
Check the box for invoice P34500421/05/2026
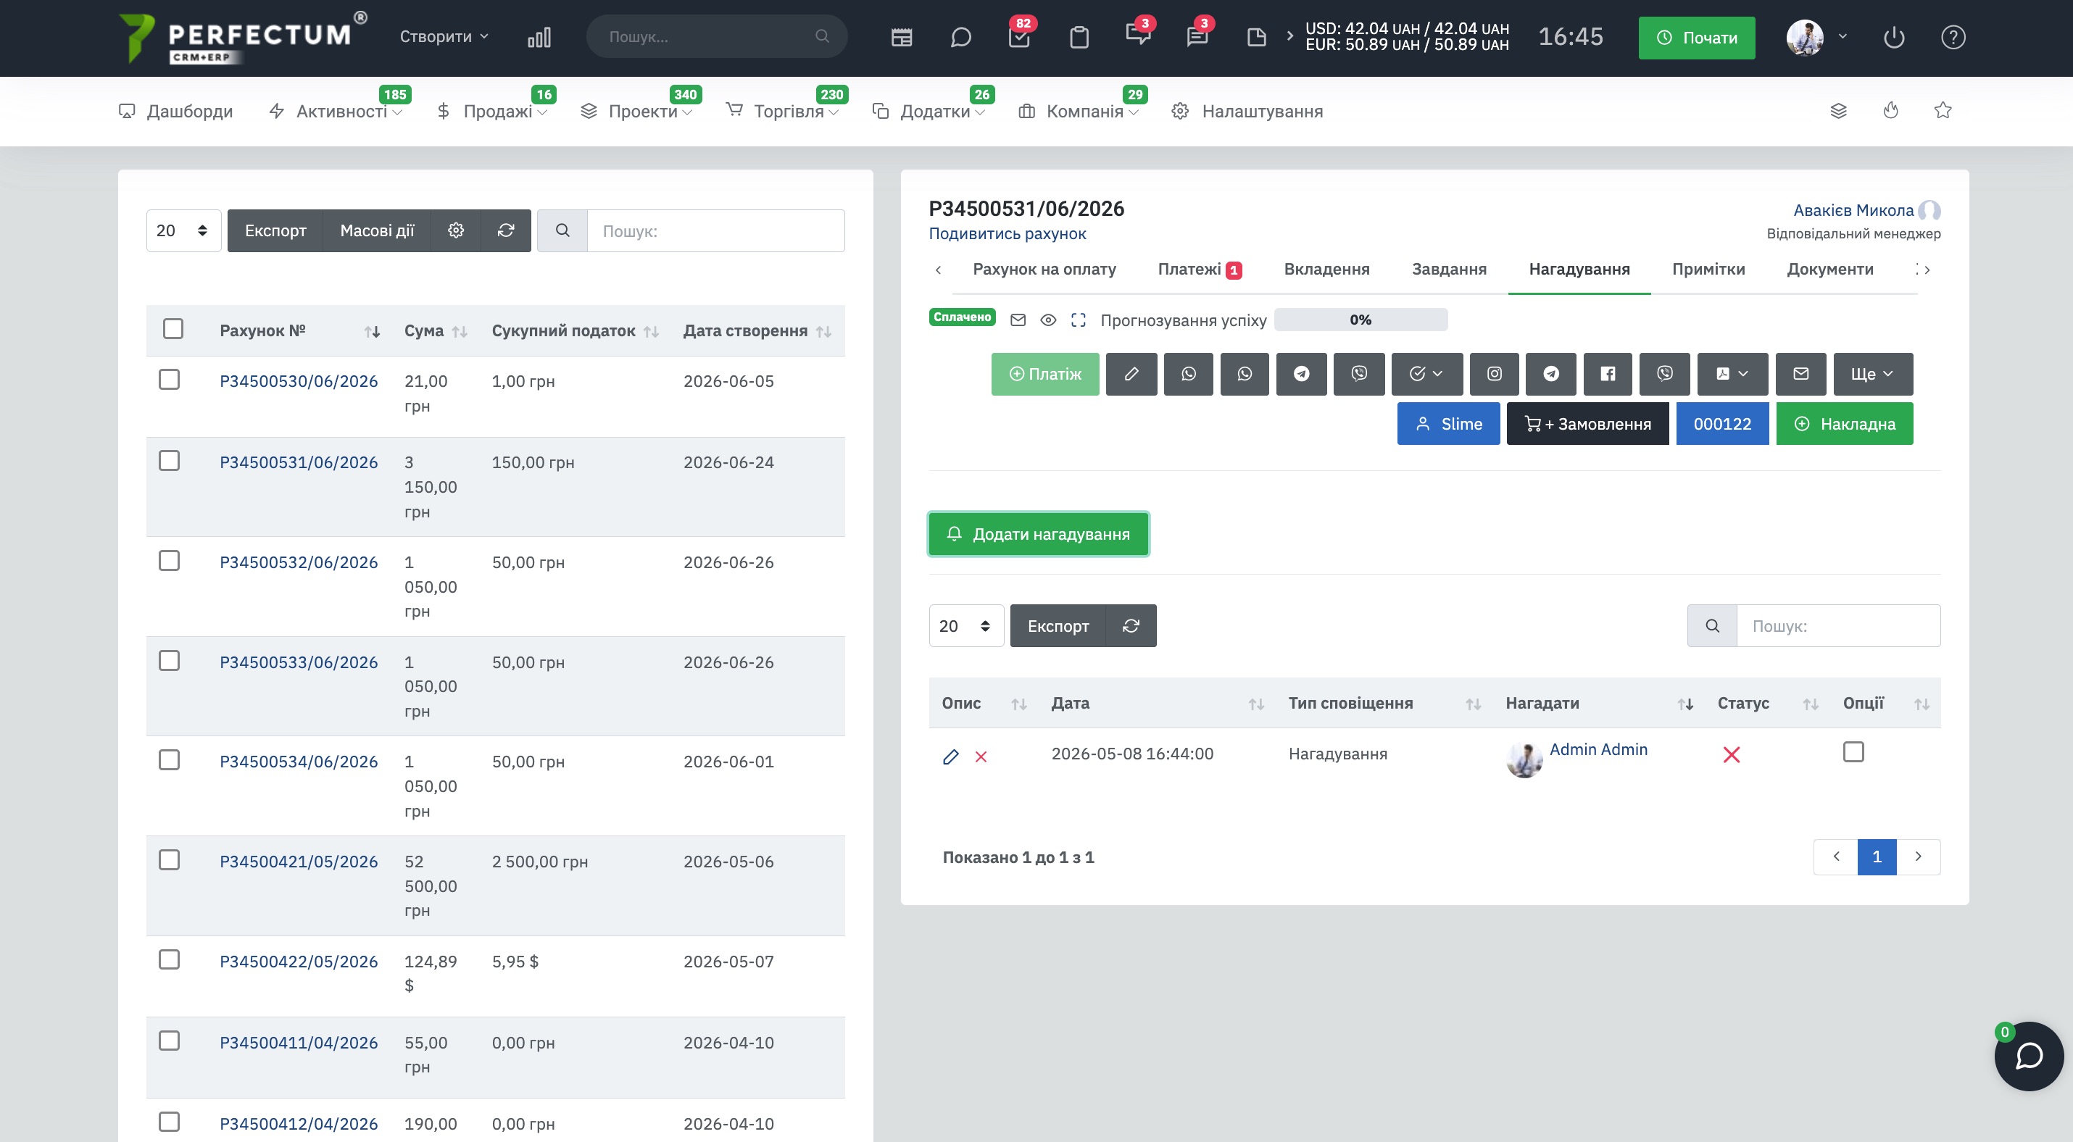(169, 859)
